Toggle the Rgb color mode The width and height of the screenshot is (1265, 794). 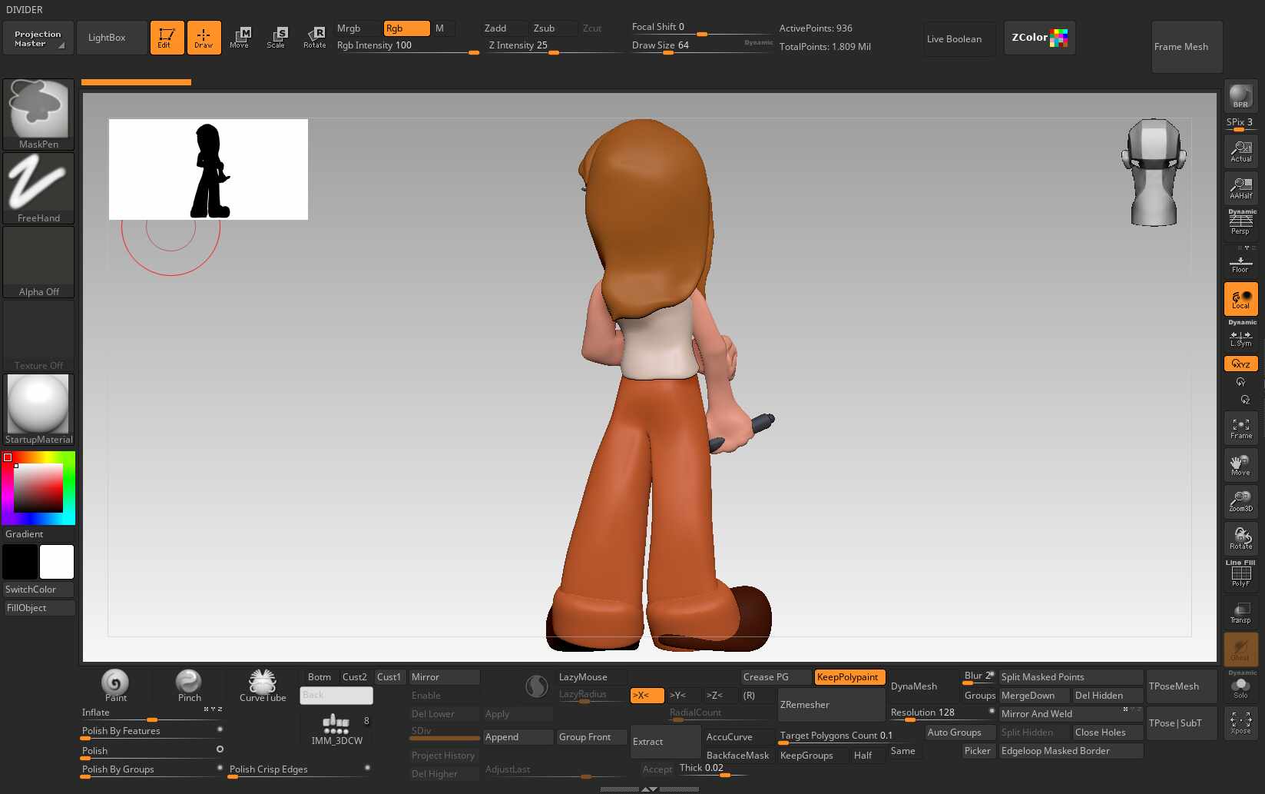click(406, 28)
